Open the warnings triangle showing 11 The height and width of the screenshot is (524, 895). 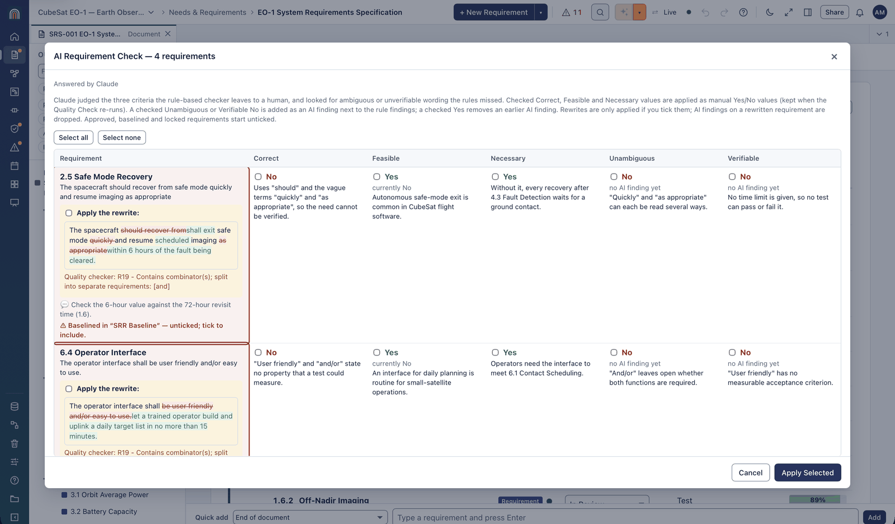click(x=572, y=12)
